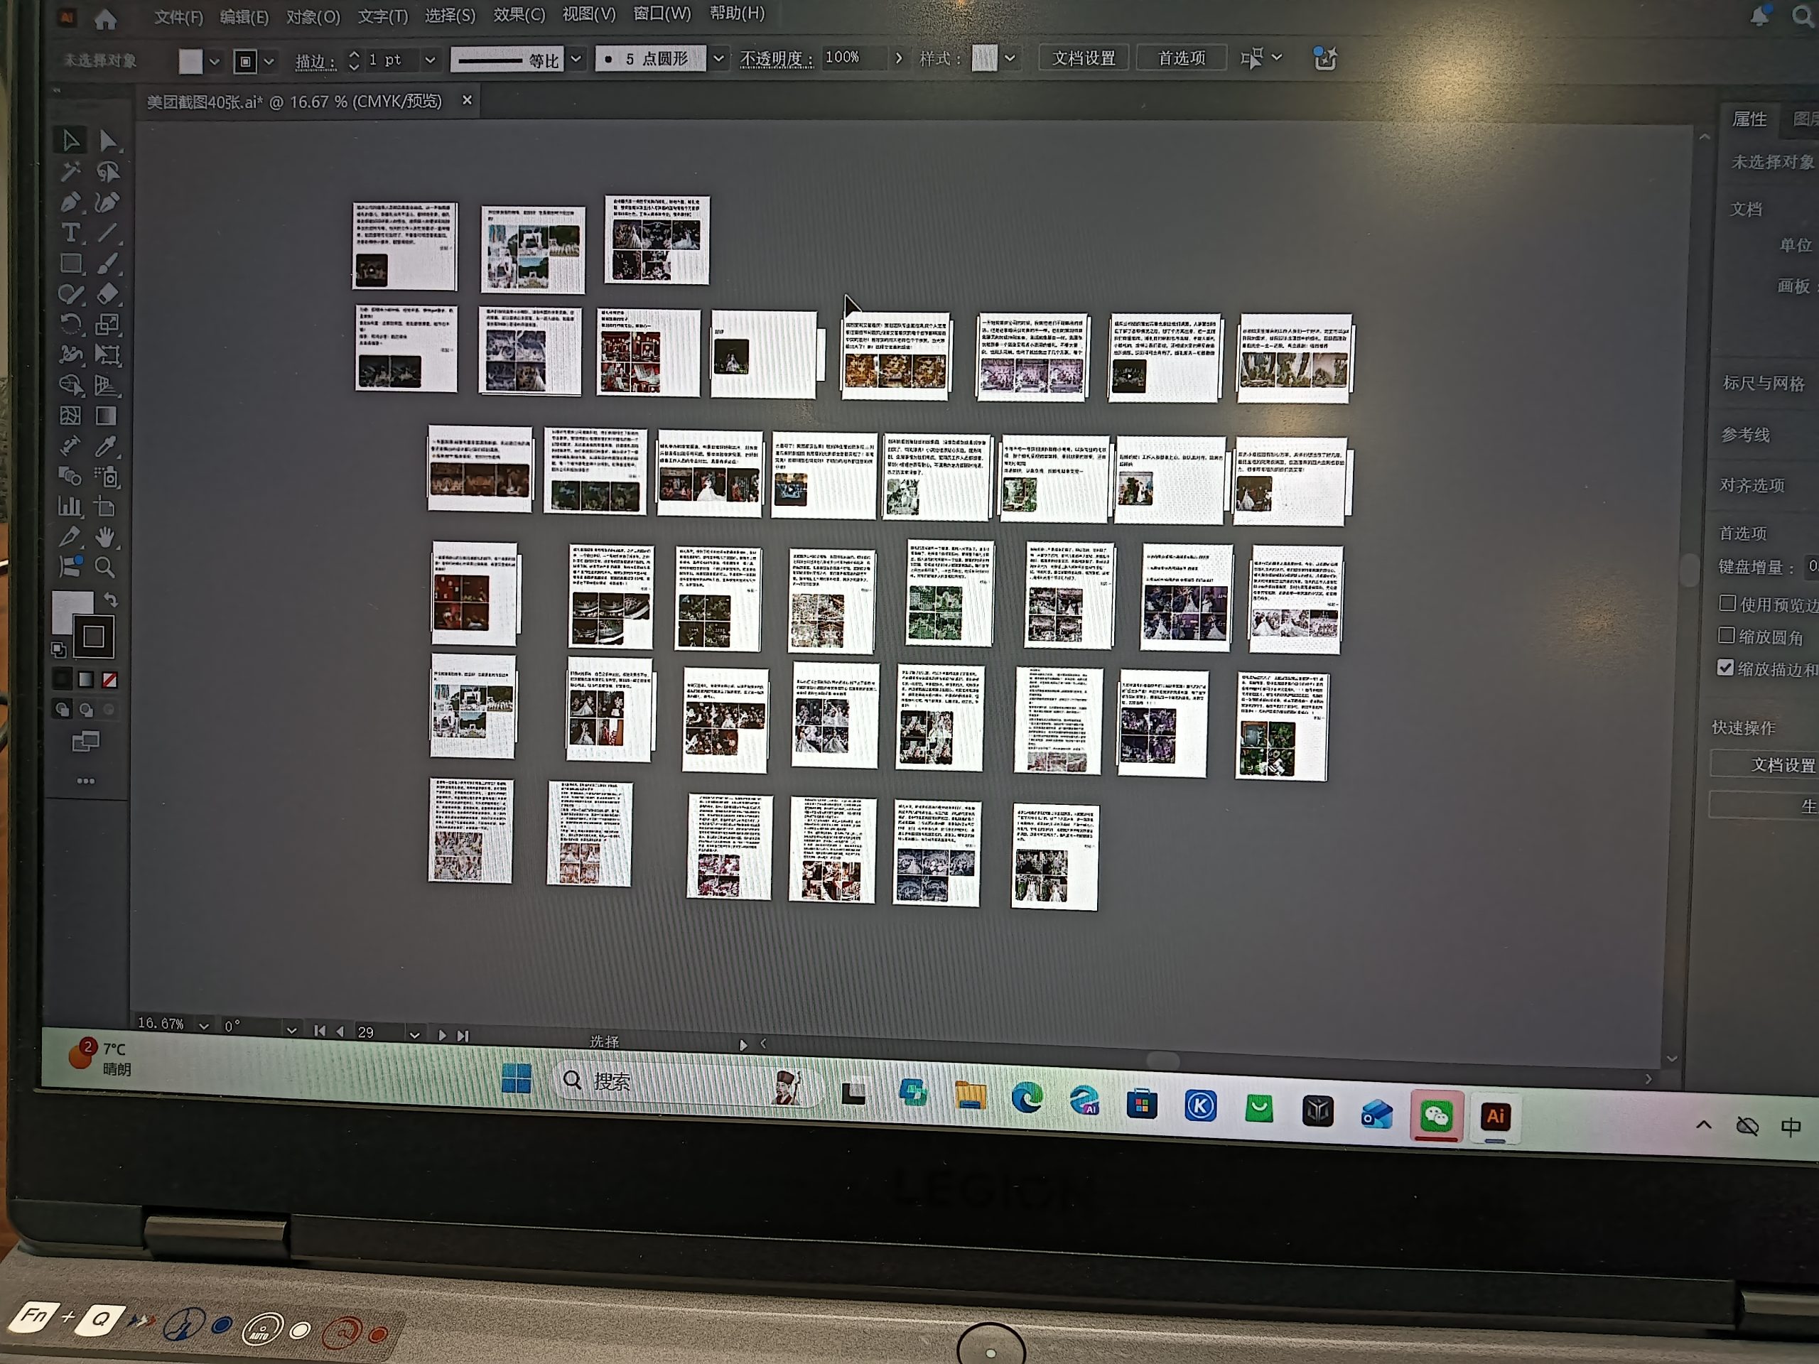Screen dimensions: 1819x1364
Task: Click the 文档设置 button in control bar
Action: click(1083, 58)
